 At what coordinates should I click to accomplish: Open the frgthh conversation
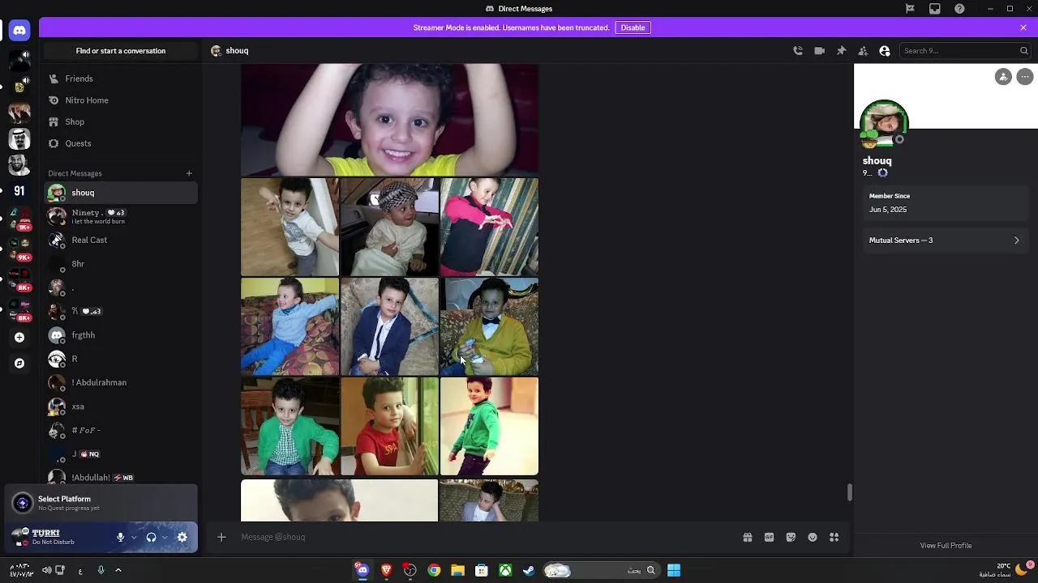(x=121, y=335)
